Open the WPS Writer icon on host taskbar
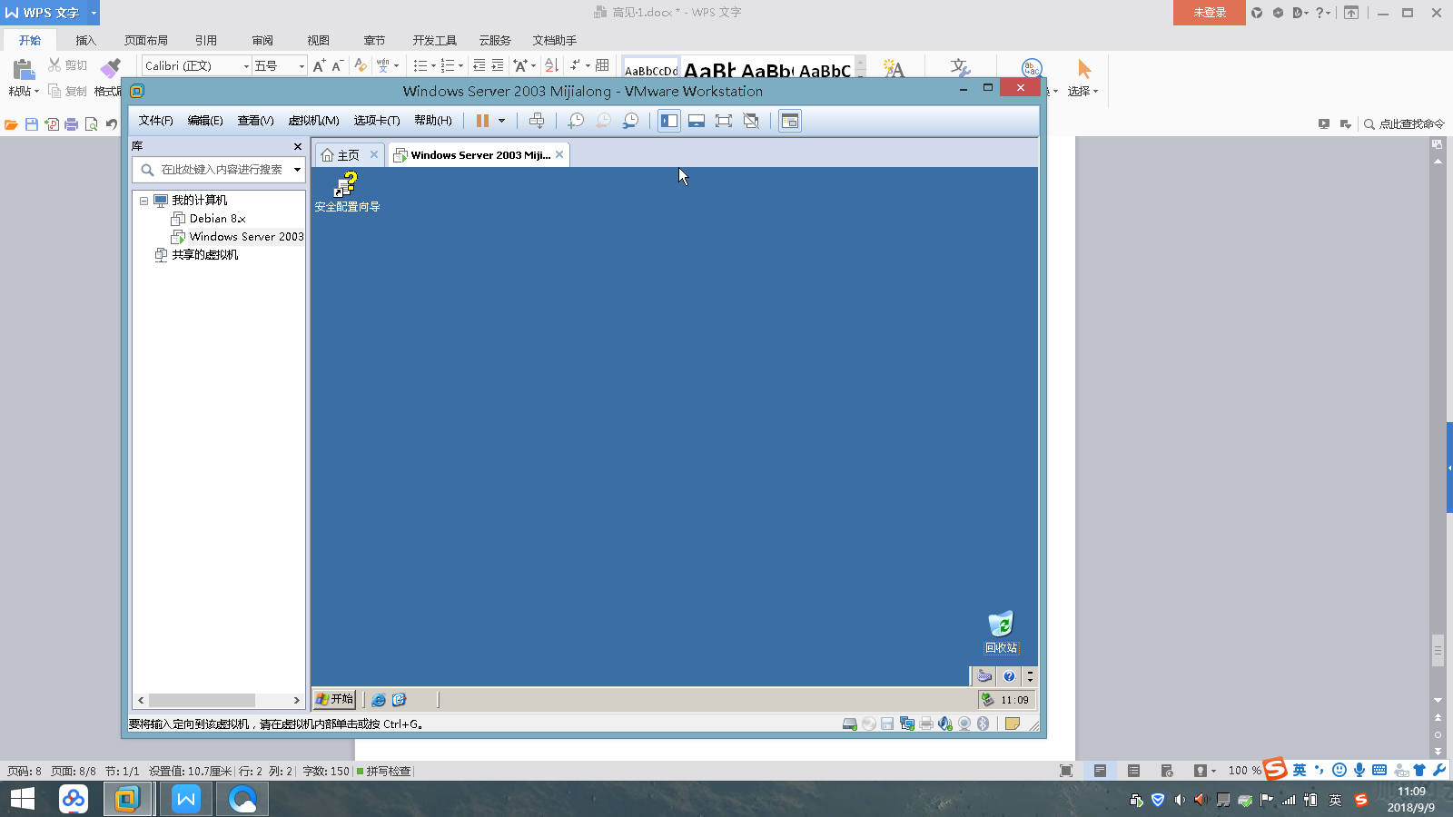 [x=186, y=799]
